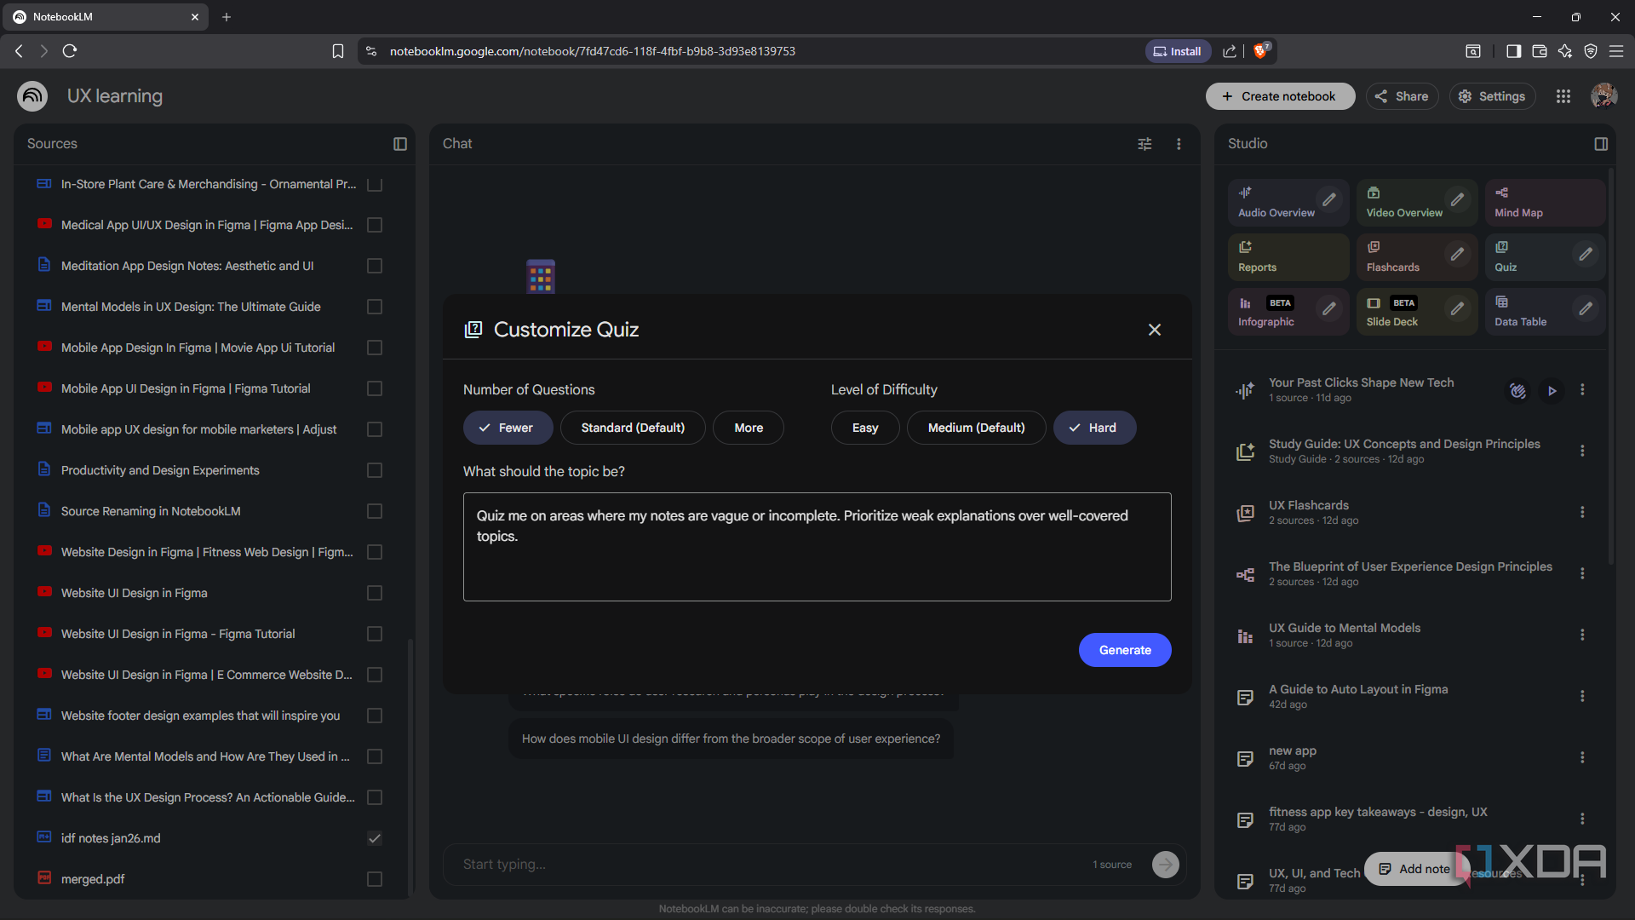This screenshot has width=1635, height=920.
Task: Collapse the Sources panel icon
Action: click(x=399, y=144)
